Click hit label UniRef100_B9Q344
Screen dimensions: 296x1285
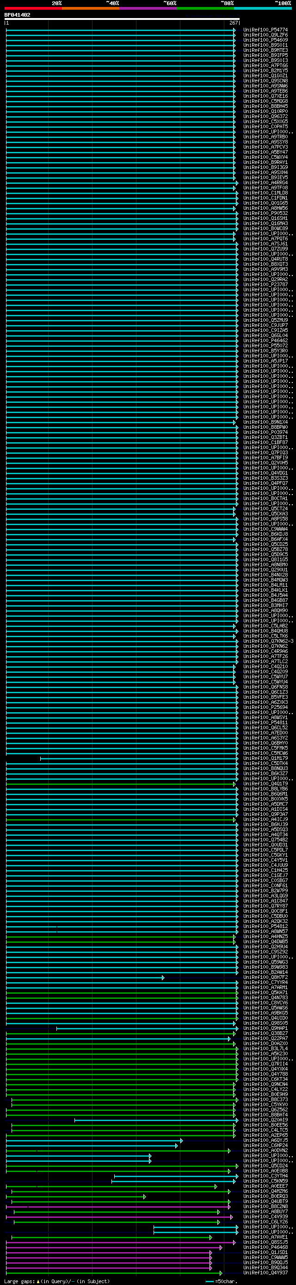(x=265, y=1267)
